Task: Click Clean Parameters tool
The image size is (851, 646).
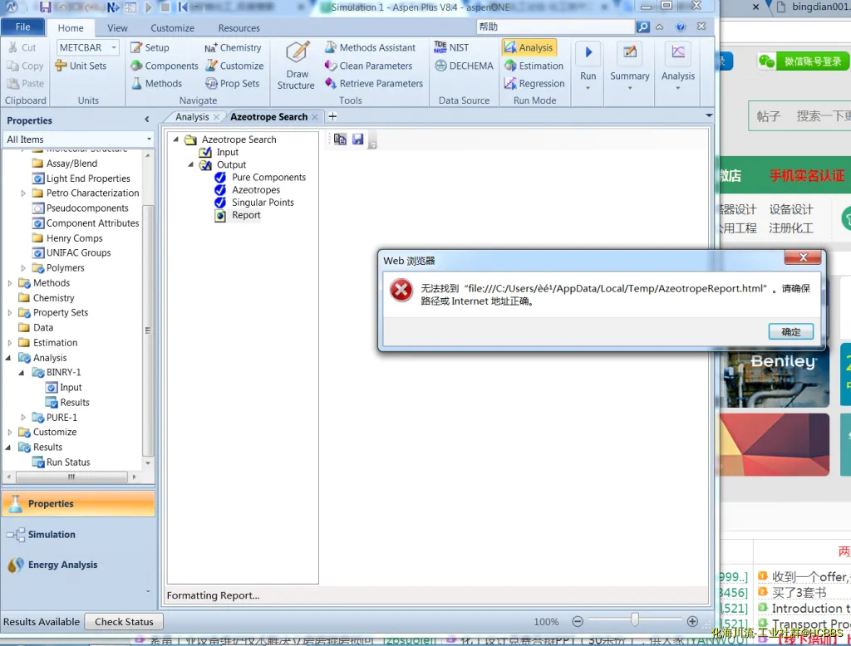Action: tap(368, 66)
